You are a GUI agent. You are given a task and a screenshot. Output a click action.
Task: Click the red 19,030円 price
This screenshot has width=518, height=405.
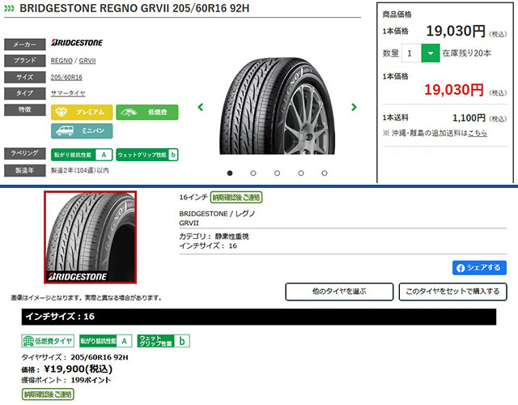click(454, 90)
